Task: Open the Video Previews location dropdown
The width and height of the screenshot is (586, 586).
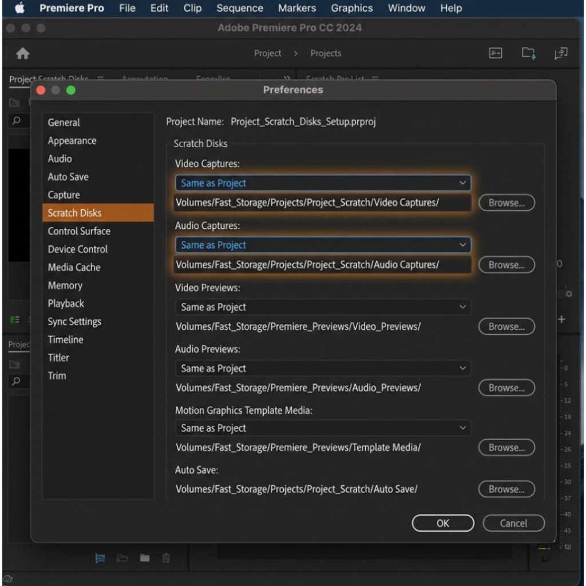Action: click(x=323, y=307)
